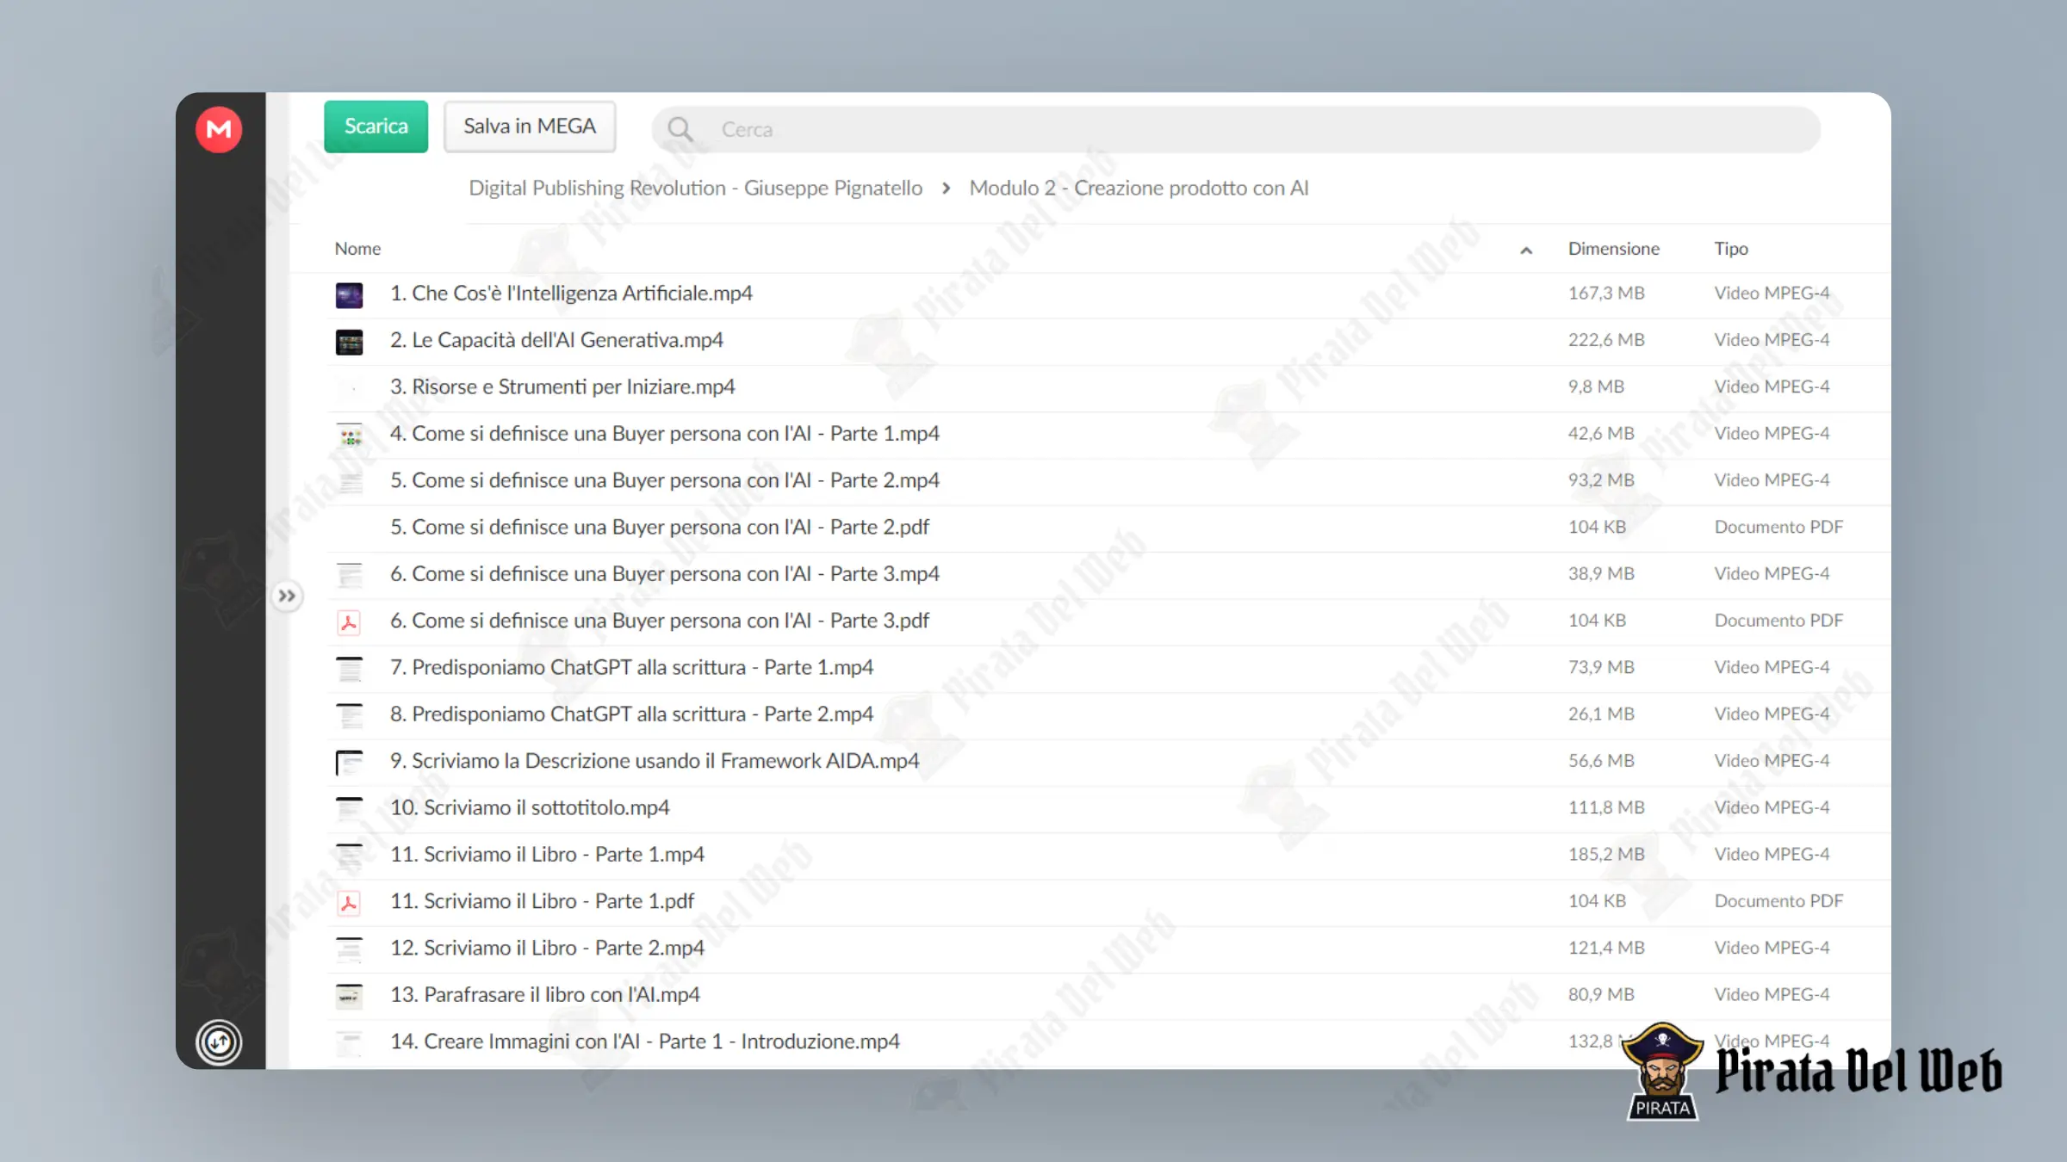The width and height of the screenshot is (2067, 1162).
Task: Click the 80,9 MB size value
Action: click(x=1601, y=995)
